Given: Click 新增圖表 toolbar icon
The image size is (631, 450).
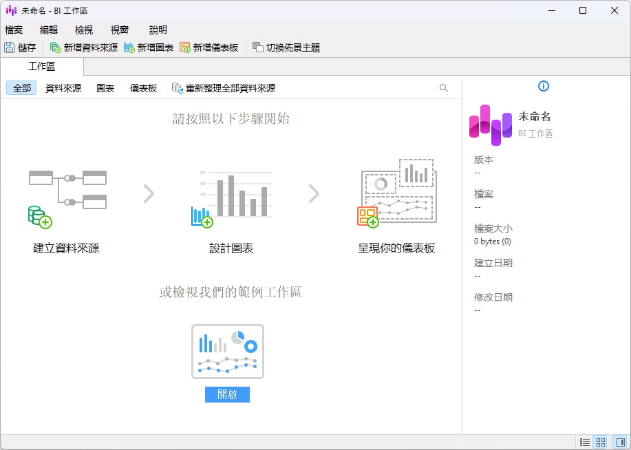Looking at the screenshot, I should [129, 47].
